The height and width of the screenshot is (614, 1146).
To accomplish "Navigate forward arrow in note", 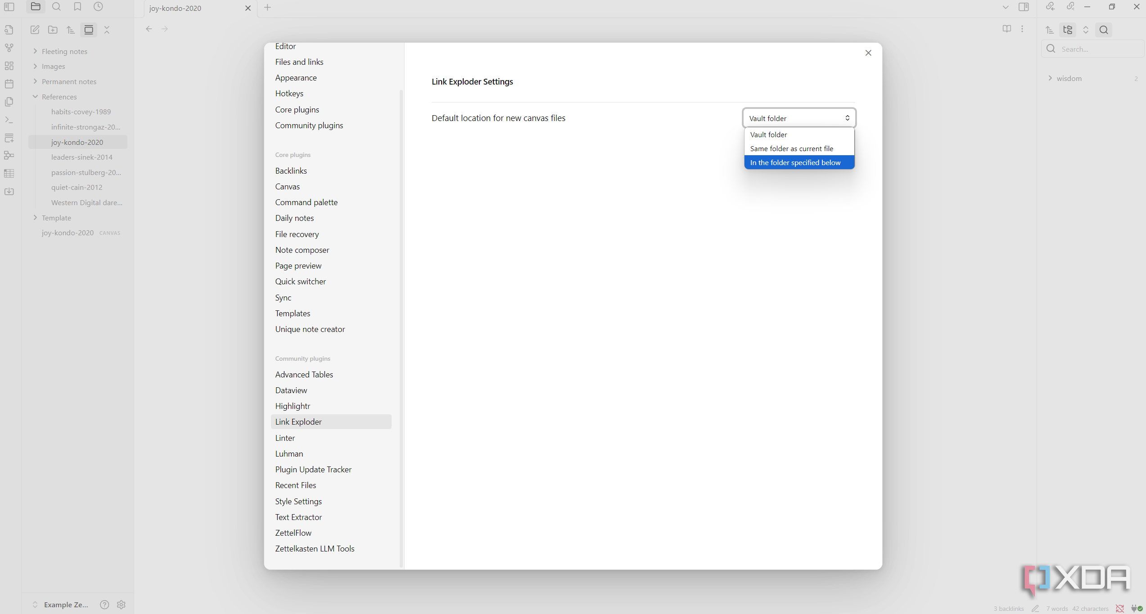I will click(x=165, y=29).
